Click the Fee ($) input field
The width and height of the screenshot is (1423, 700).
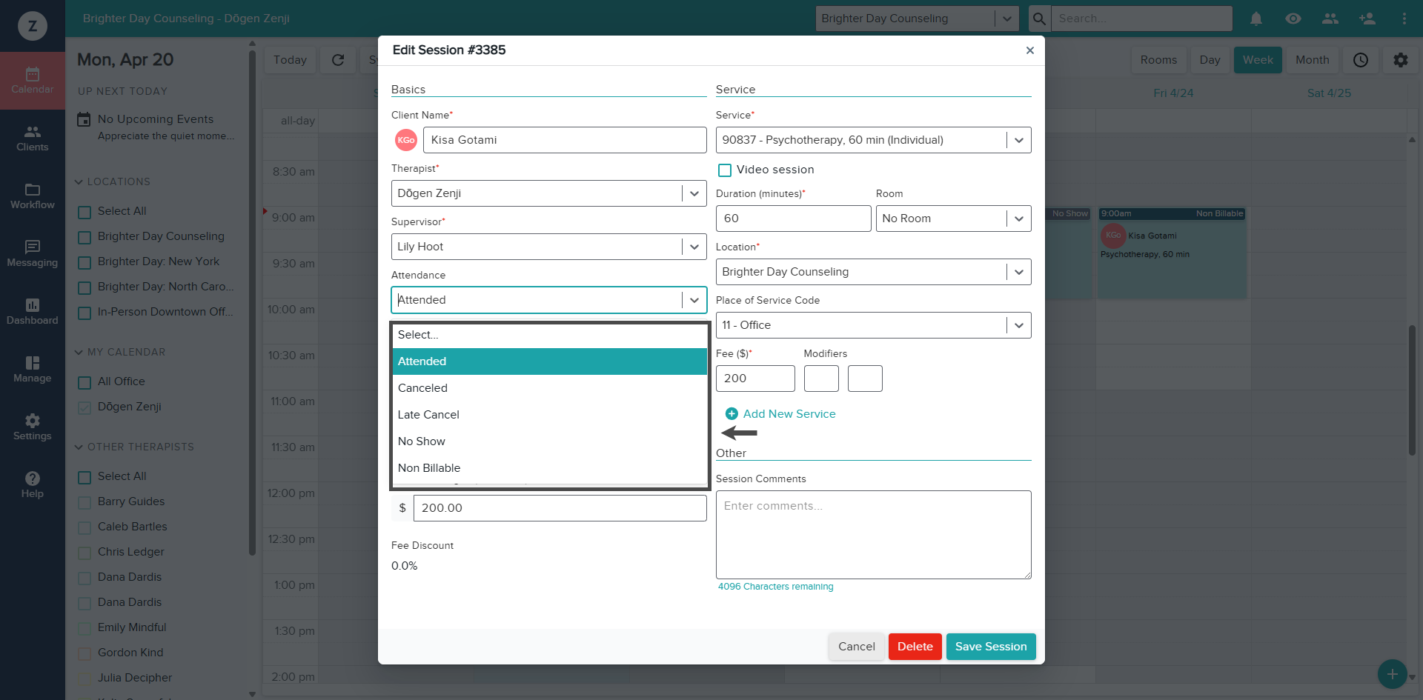click(755, 379)
